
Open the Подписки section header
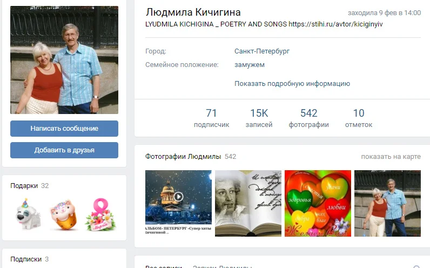(29, 259)
